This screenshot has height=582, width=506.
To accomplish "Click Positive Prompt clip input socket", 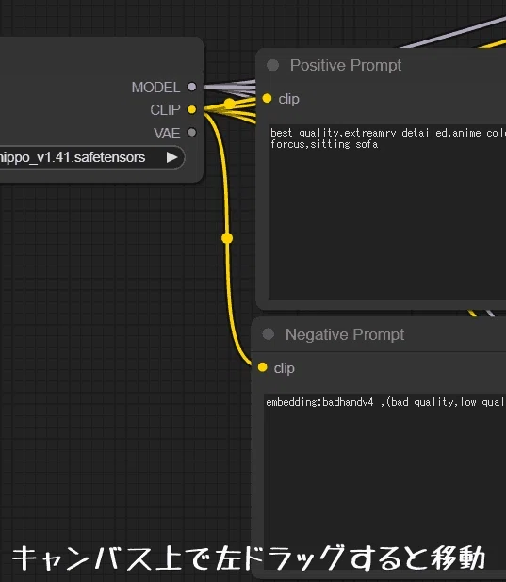I will coord(267,98).
